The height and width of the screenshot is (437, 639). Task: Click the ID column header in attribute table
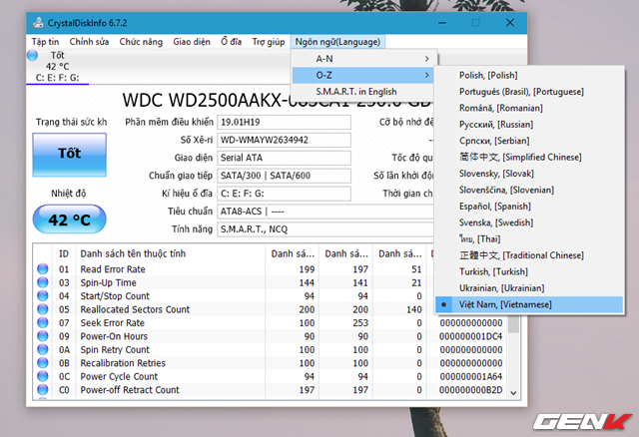[x=65, y=253]
